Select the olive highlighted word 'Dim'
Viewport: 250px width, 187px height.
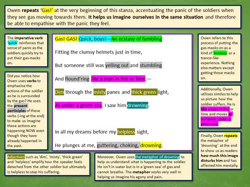(59, 92)
